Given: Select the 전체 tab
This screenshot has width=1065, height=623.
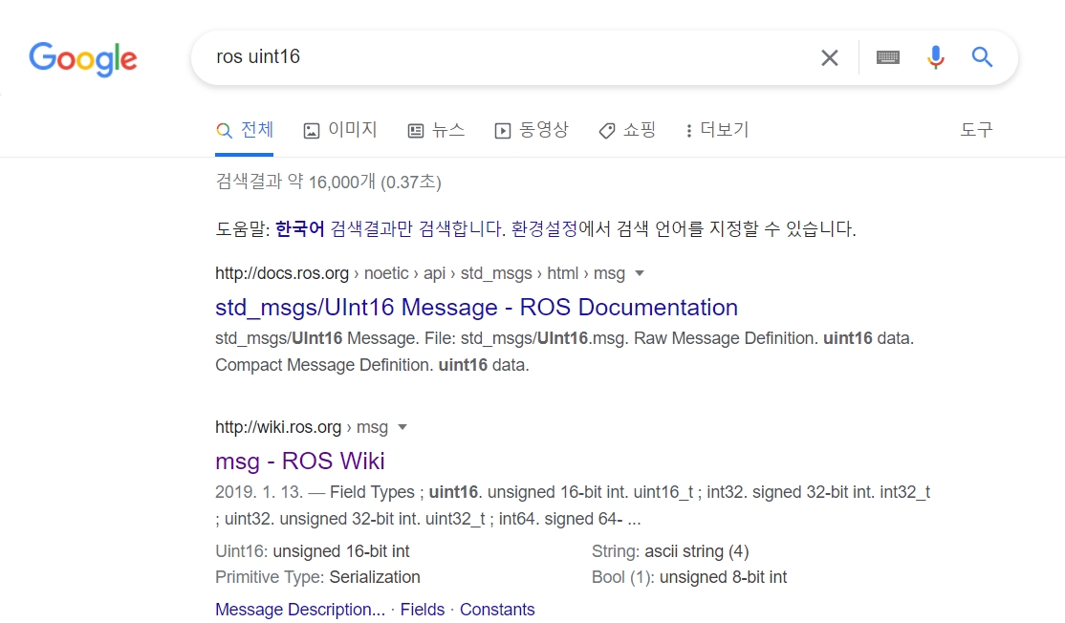Looking at the screenshot, I should [x=245, y=130].
